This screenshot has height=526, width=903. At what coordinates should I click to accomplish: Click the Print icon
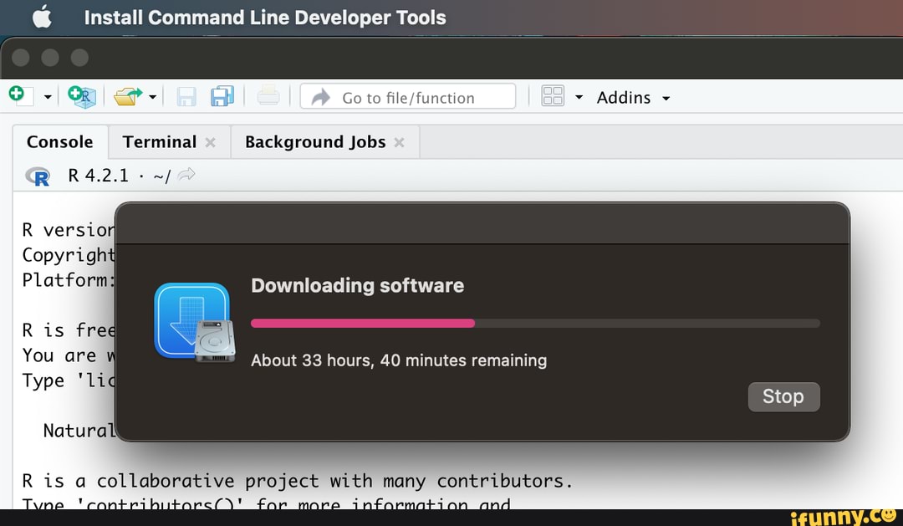(268, 97)
